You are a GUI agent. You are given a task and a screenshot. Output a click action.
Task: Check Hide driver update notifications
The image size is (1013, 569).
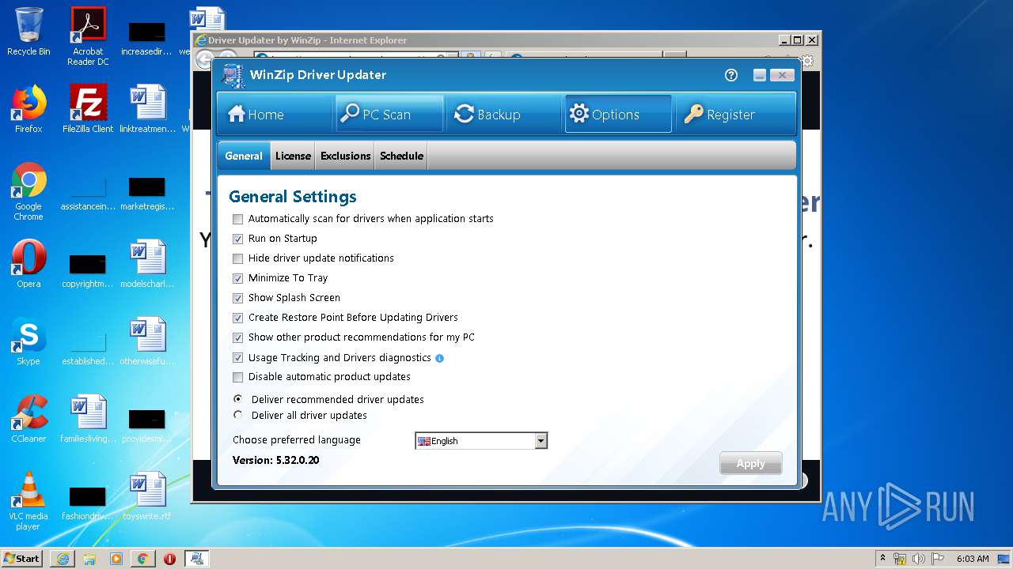point(238,258)
